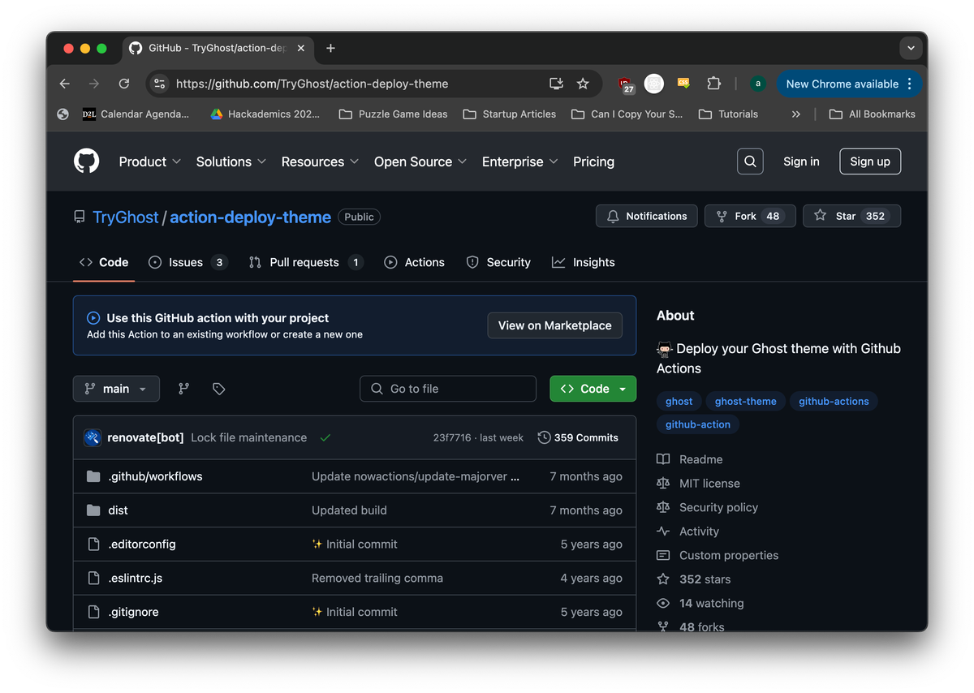Image resolution: width=974 pixels, height=693 pixels.
Task: Open GitHub search magnifier button
Action: (x=750, y=161)
